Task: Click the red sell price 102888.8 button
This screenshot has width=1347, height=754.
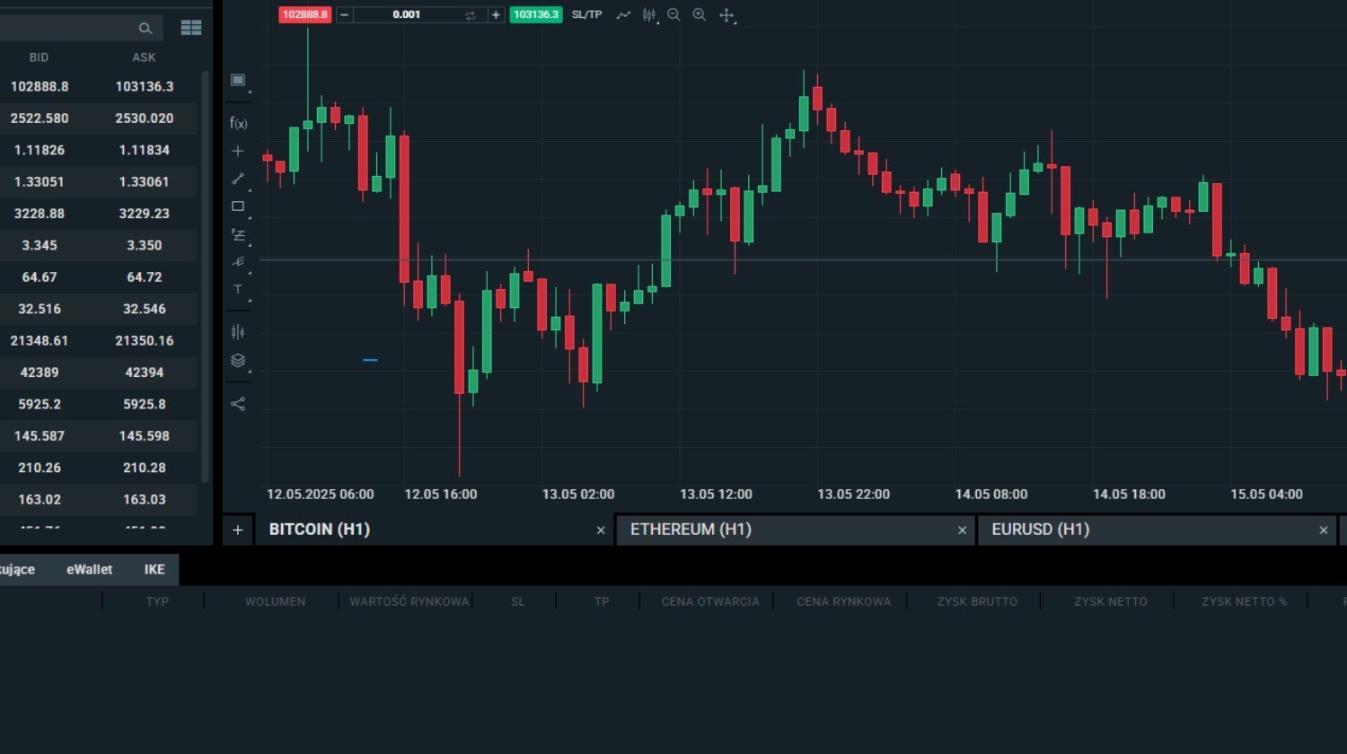Action: (305, 15)
